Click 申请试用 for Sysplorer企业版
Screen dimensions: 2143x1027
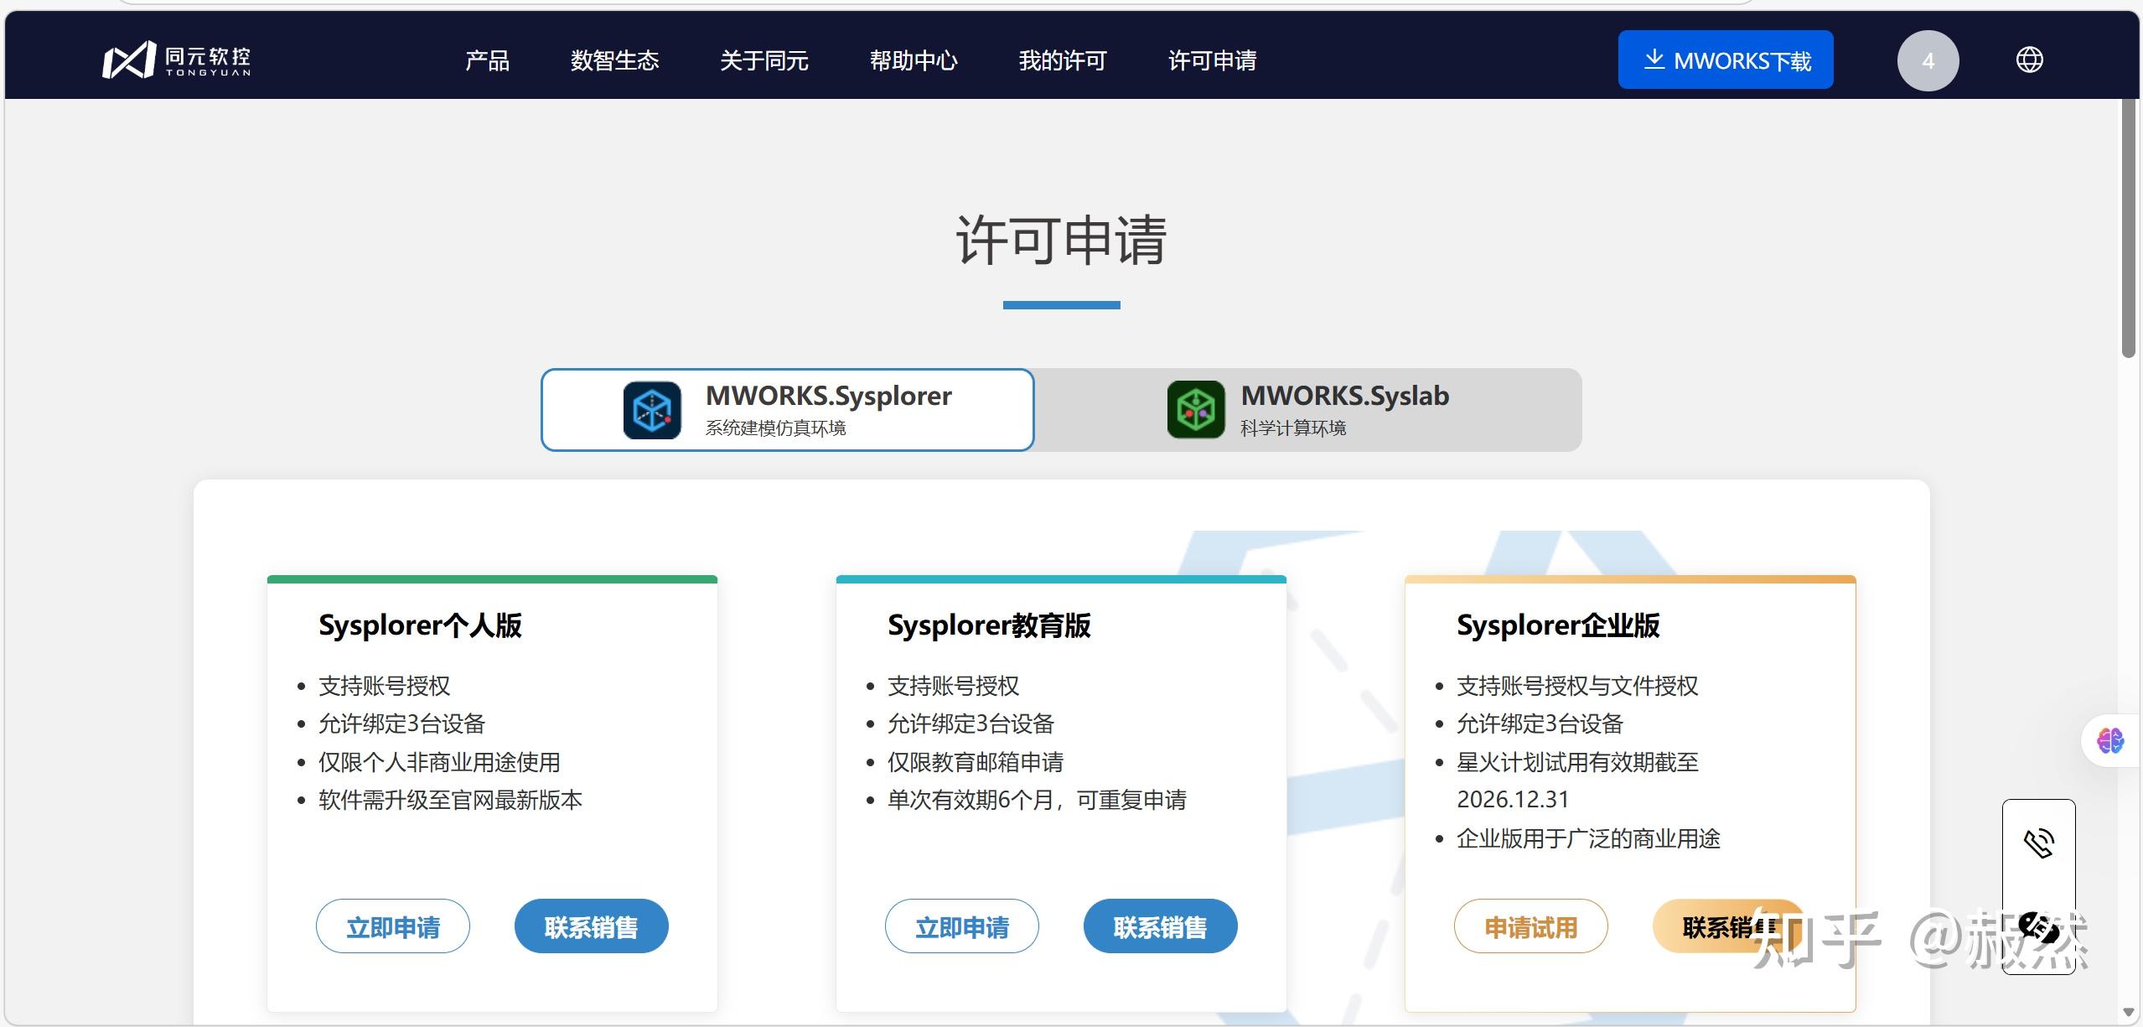[1530, 926]
